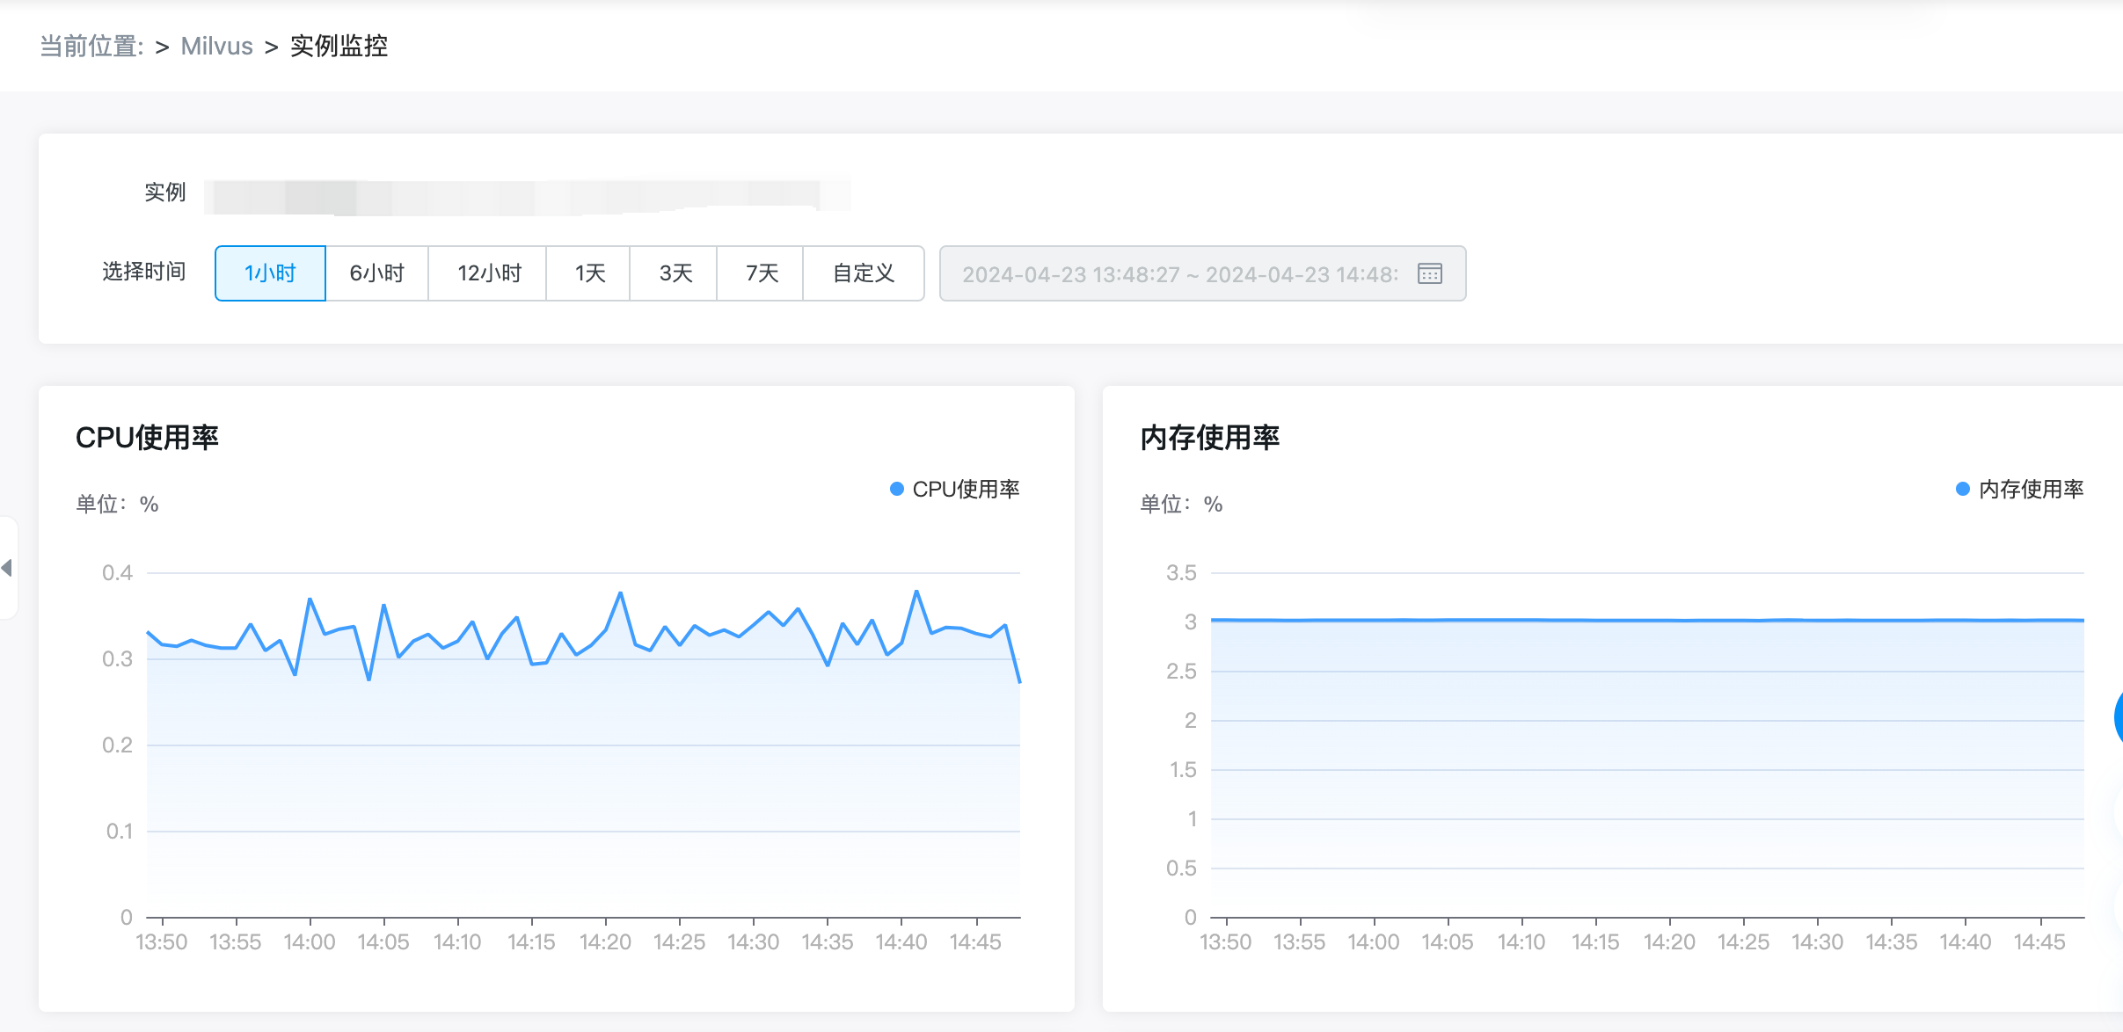The image size is (2123, 1032).
Task: Toggle 内存使用率 legend dot in memory chart
Action: 1962,489
